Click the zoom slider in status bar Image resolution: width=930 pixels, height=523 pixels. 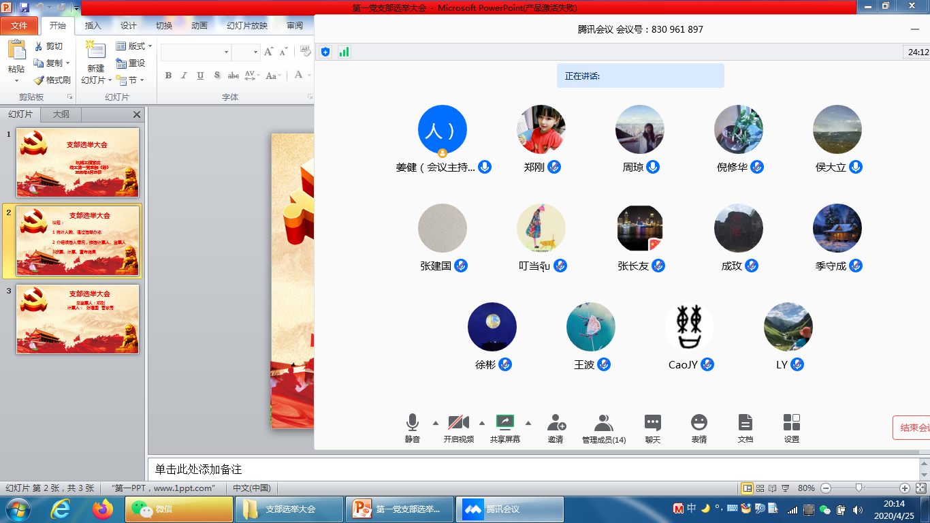pyautogui.click(x=859, y=488)
